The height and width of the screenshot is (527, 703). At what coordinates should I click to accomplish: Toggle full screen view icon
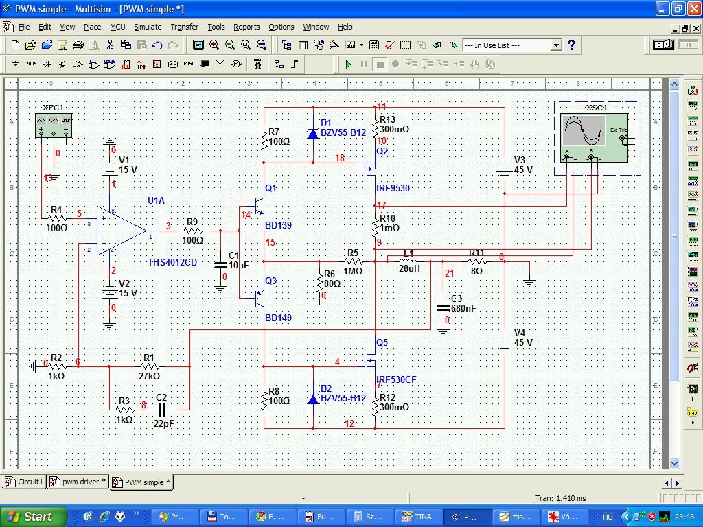point(198,45)
